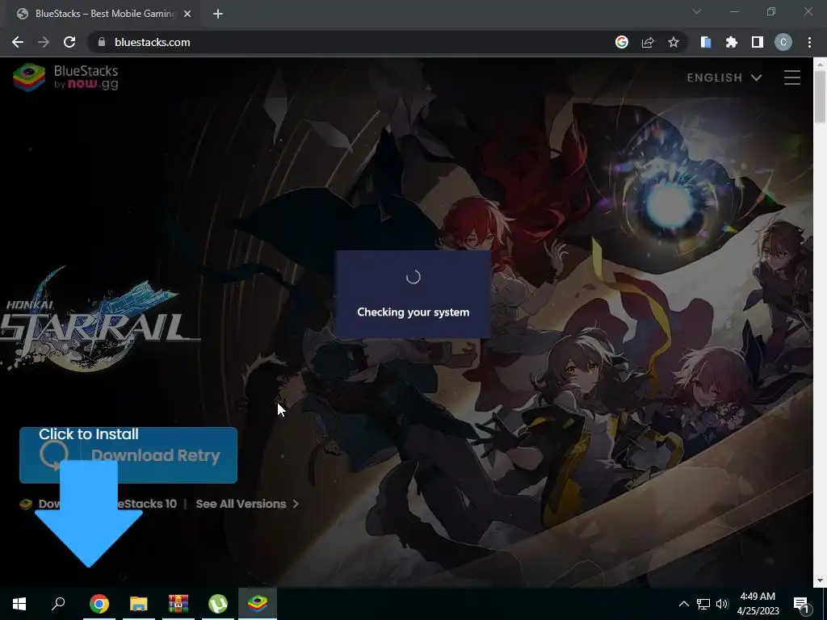Open the tab search chevron
Viewport: 827px width, 620px height.
click(x=697, y=11)
